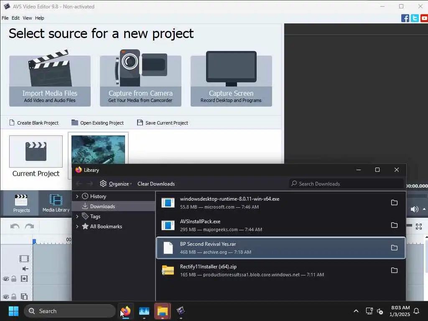Choose Capture from Camera tile

coord(140,81)
